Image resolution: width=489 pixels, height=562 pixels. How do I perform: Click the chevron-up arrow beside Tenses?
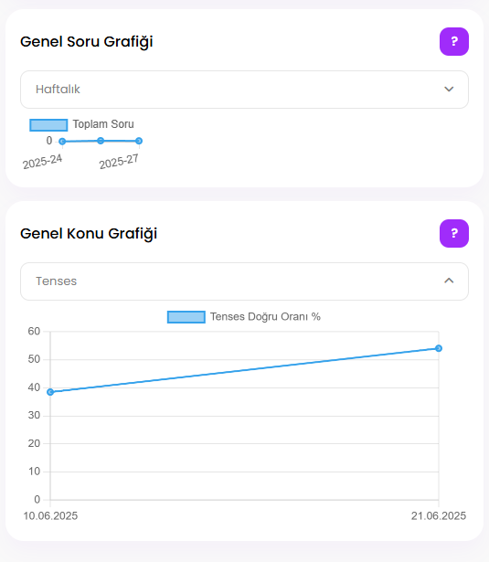pyautogui.click(x=449, y=281)
